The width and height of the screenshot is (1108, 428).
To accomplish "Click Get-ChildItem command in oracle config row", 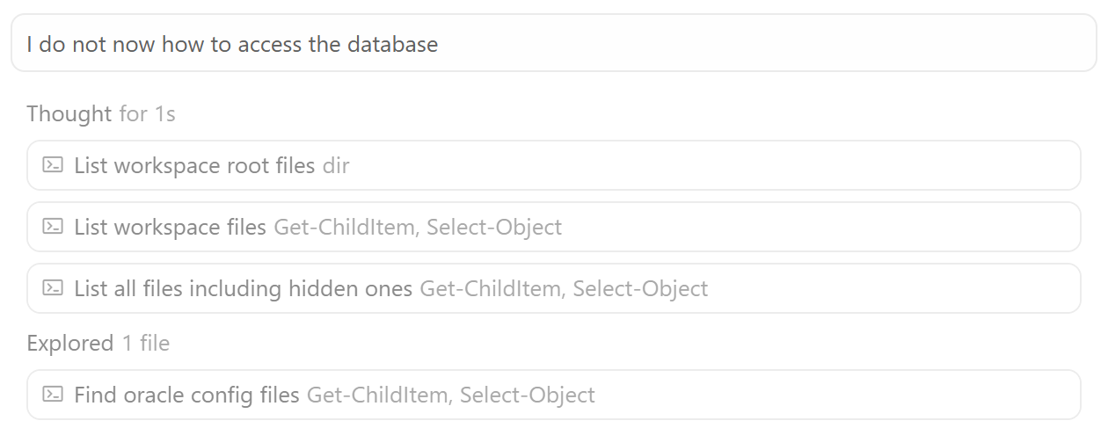I will coord(379,395).
